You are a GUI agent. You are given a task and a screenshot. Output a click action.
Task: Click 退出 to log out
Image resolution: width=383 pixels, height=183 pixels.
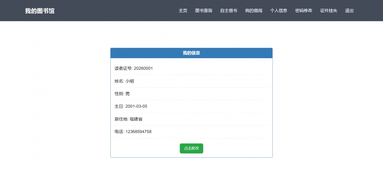tap(349, 11)
